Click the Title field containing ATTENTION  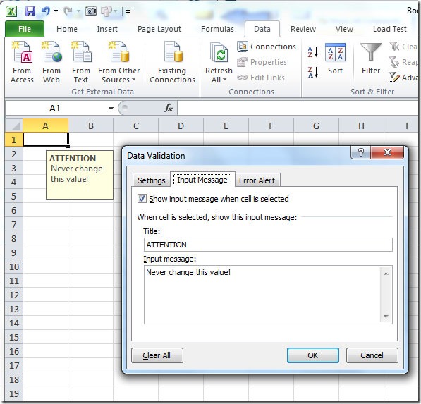(x=268, y=245)
